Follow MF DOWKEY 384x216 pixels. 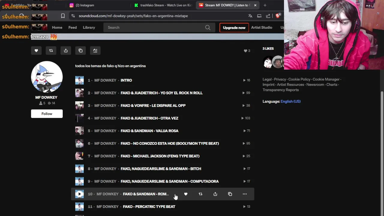point(47,114)
